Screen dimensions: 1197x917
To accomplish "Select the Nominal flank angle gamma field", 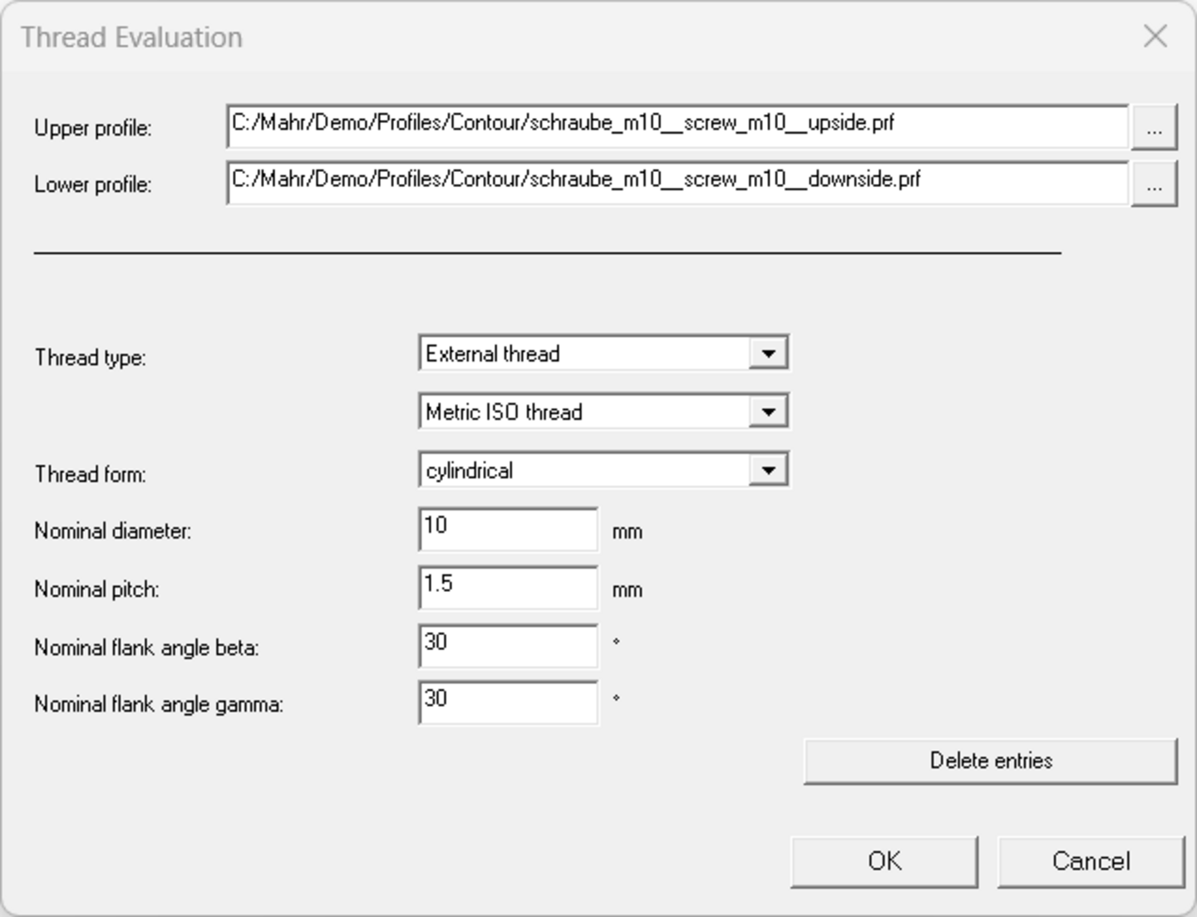I will (x=507, y=703).
